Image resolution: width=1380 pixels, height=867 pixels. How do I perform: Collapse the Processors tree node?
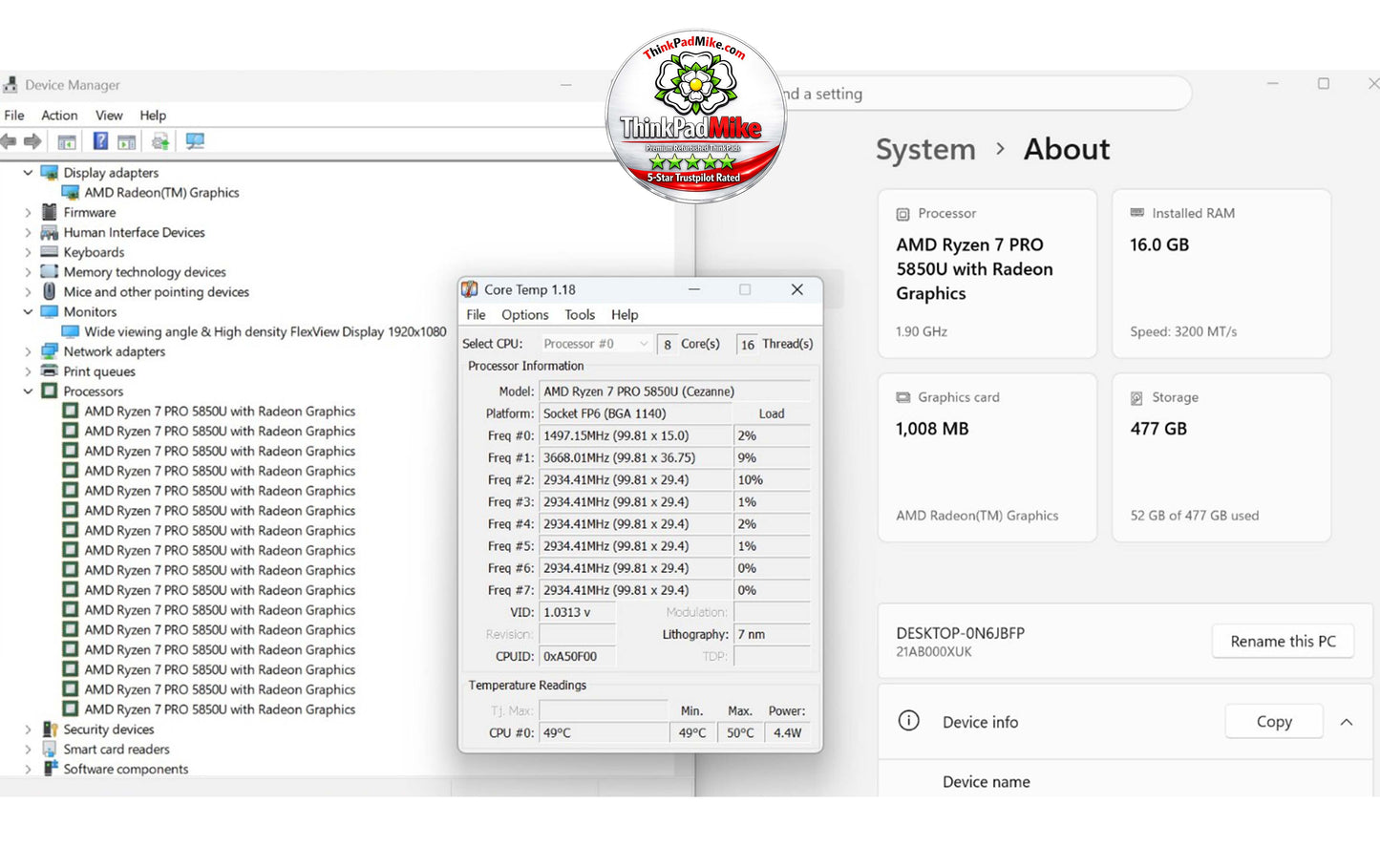tap(28, 391)
